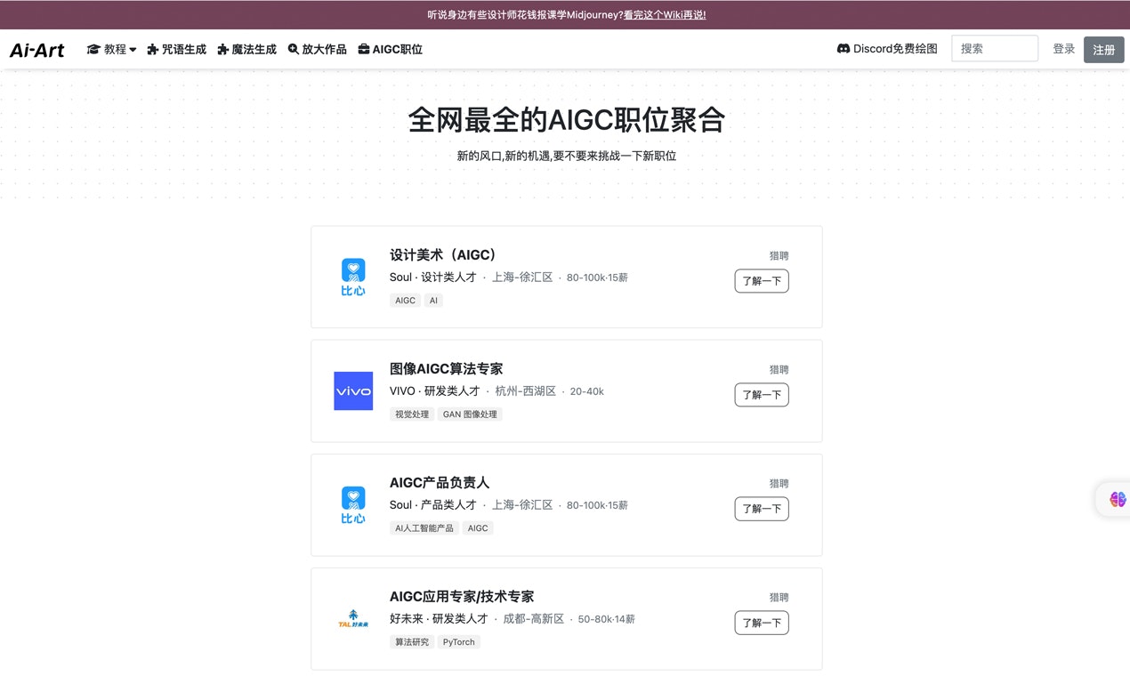The width and height of the screenshot is (1130, 676).
Task: Click the PyTorch tag
Action: [459, 642]
